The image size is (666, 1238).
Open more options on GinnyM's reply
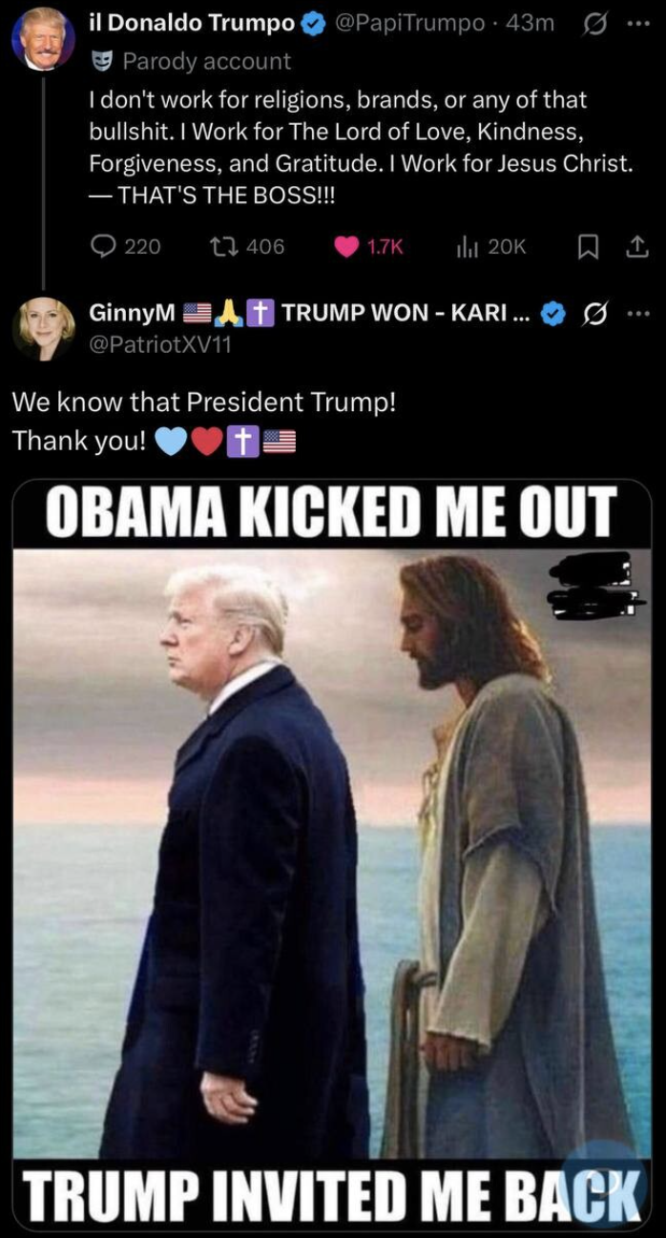(x=636, y=314)
